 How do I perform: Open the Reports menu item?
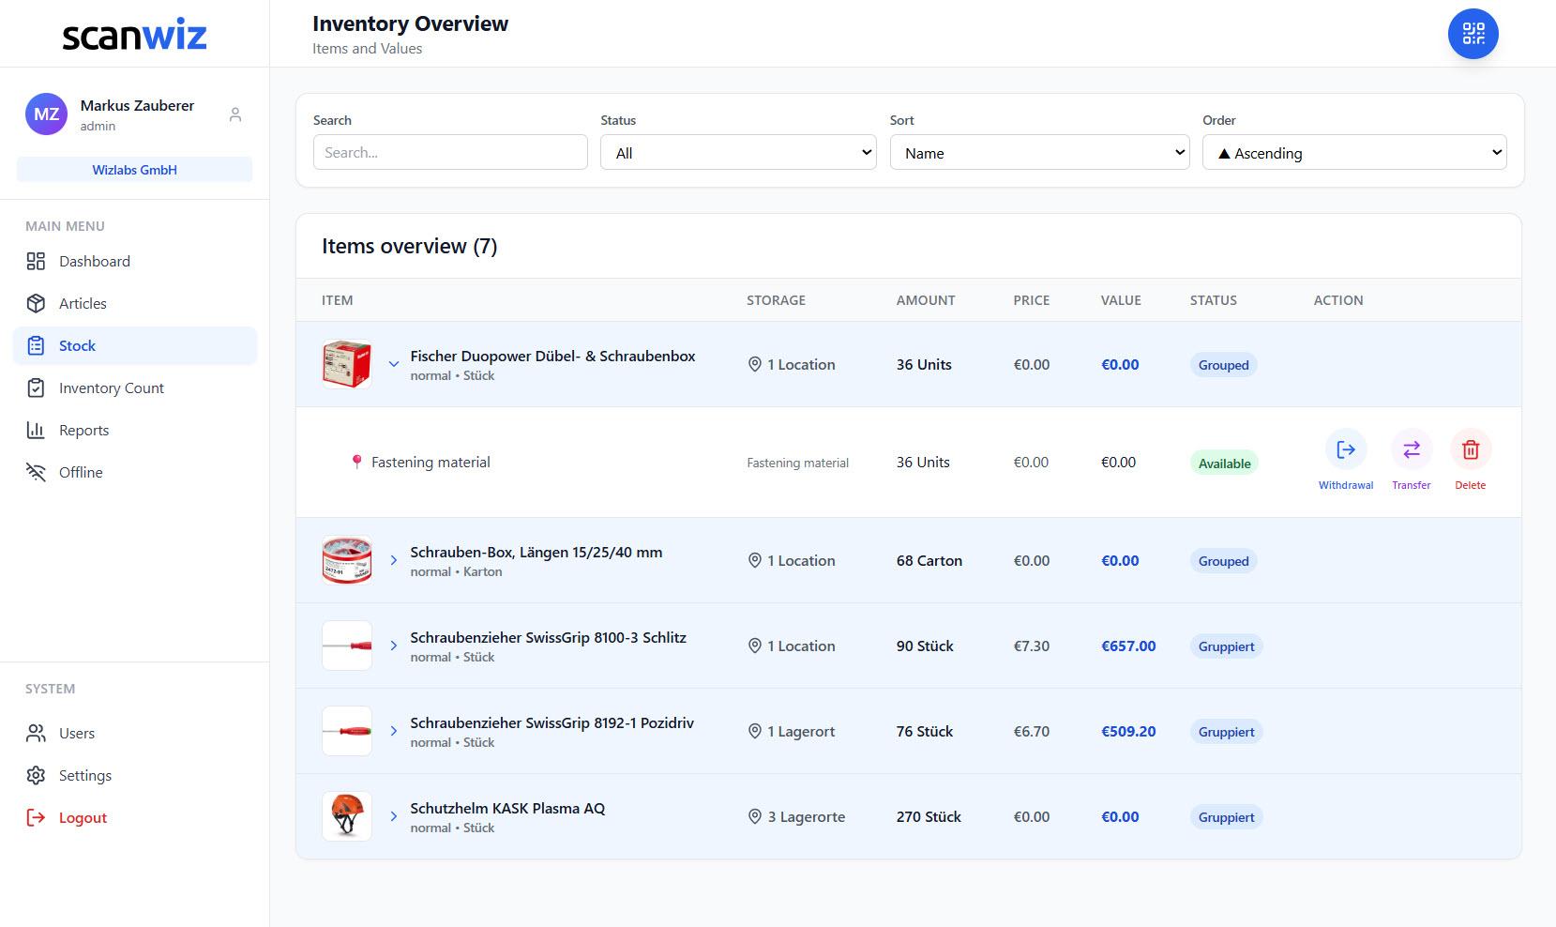pos(83,431)
